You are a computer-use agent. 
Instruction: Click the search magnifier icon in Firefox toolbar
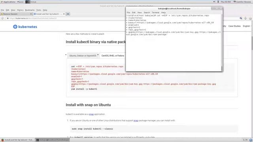(x=241, y=19)
